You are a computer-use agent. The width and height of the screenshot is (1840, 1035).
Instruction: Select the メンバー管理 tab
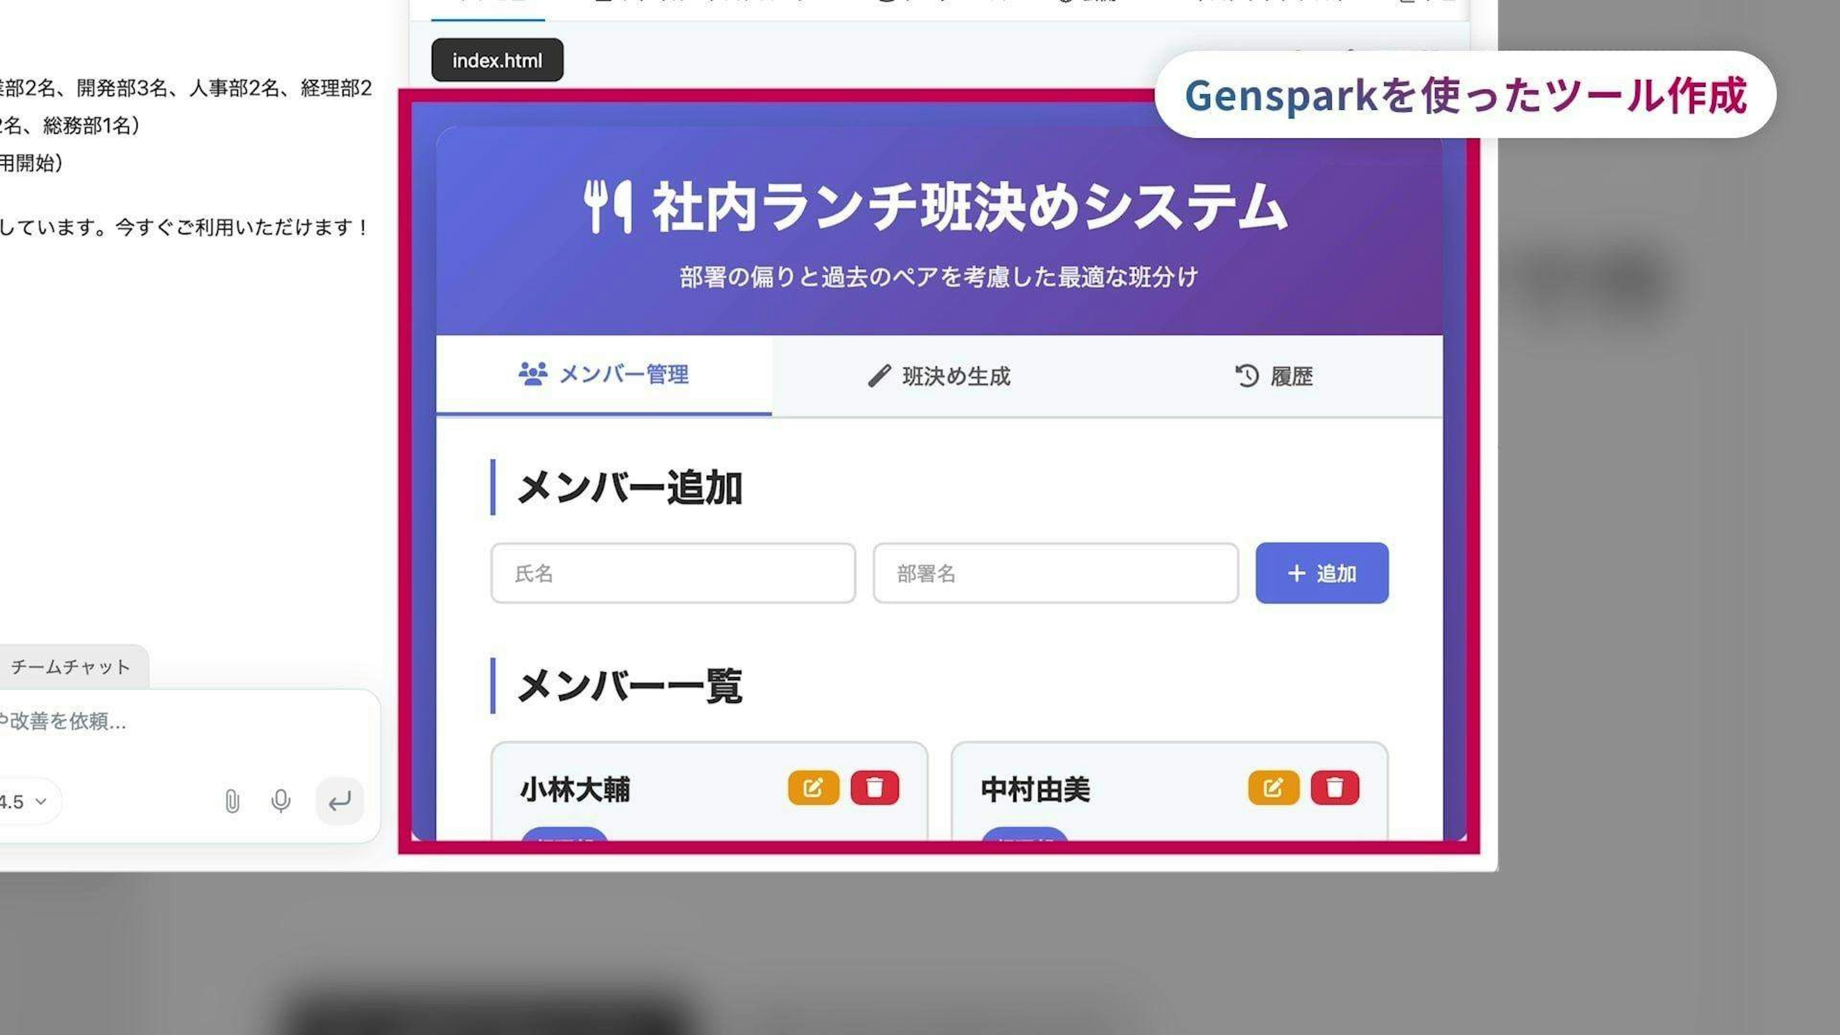604,374
